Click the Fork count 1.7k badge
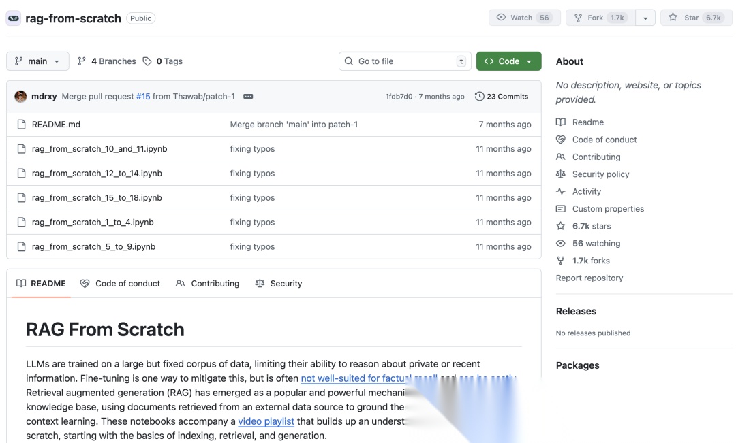The width and height of the screenshot is (736, 443). pyautogui.click(x=617, y=18)
